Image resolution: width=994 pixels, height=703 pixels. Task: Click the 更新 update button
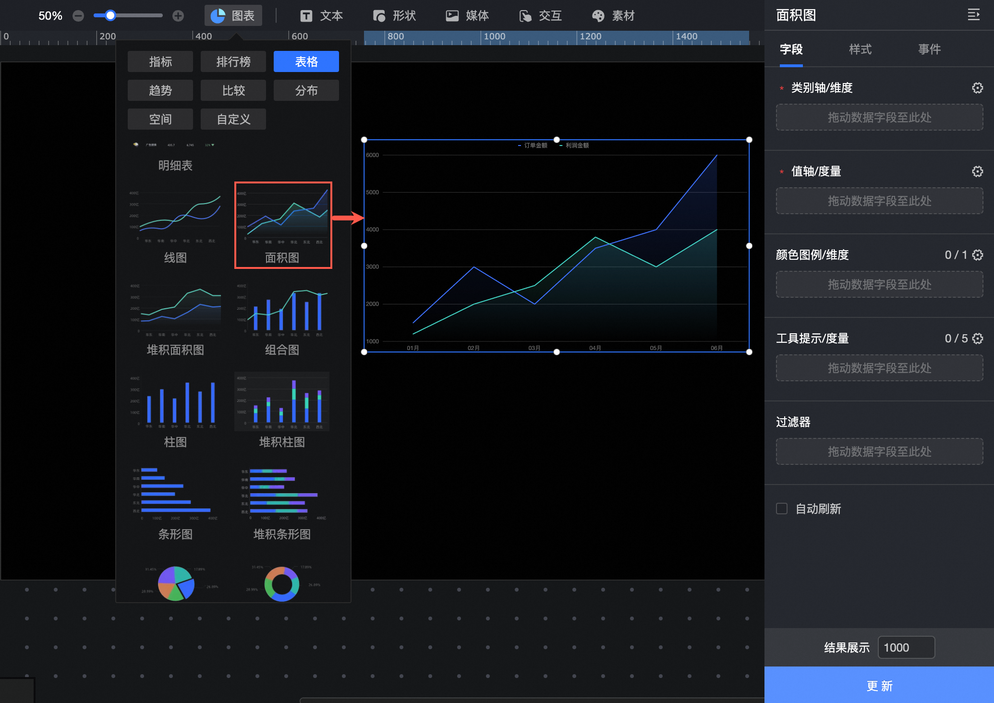(x=879, y=685)
